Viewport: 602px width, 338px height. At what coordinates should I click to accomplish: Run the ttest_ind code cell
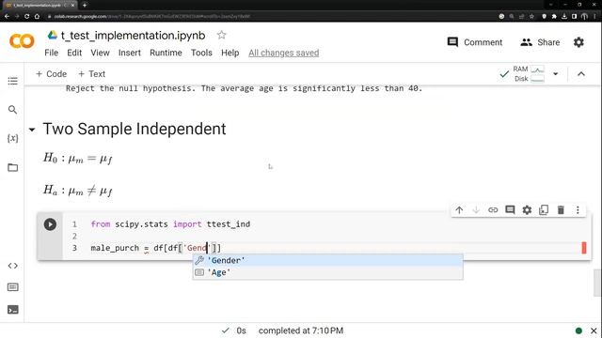click(50, 224)
